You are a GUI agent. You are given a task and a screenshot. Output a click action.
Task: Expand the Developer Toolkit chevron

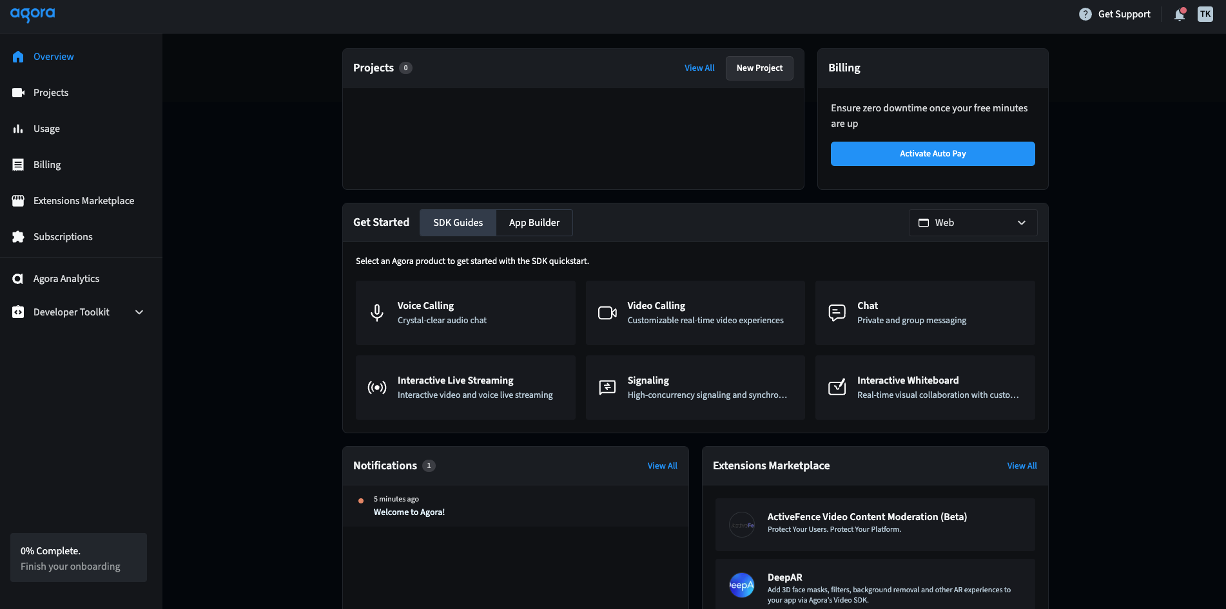point(139,312)
